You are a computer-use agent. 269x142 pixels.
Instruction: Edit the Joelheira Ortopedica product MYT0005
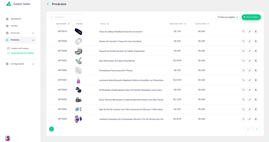(x=250, y=119)
